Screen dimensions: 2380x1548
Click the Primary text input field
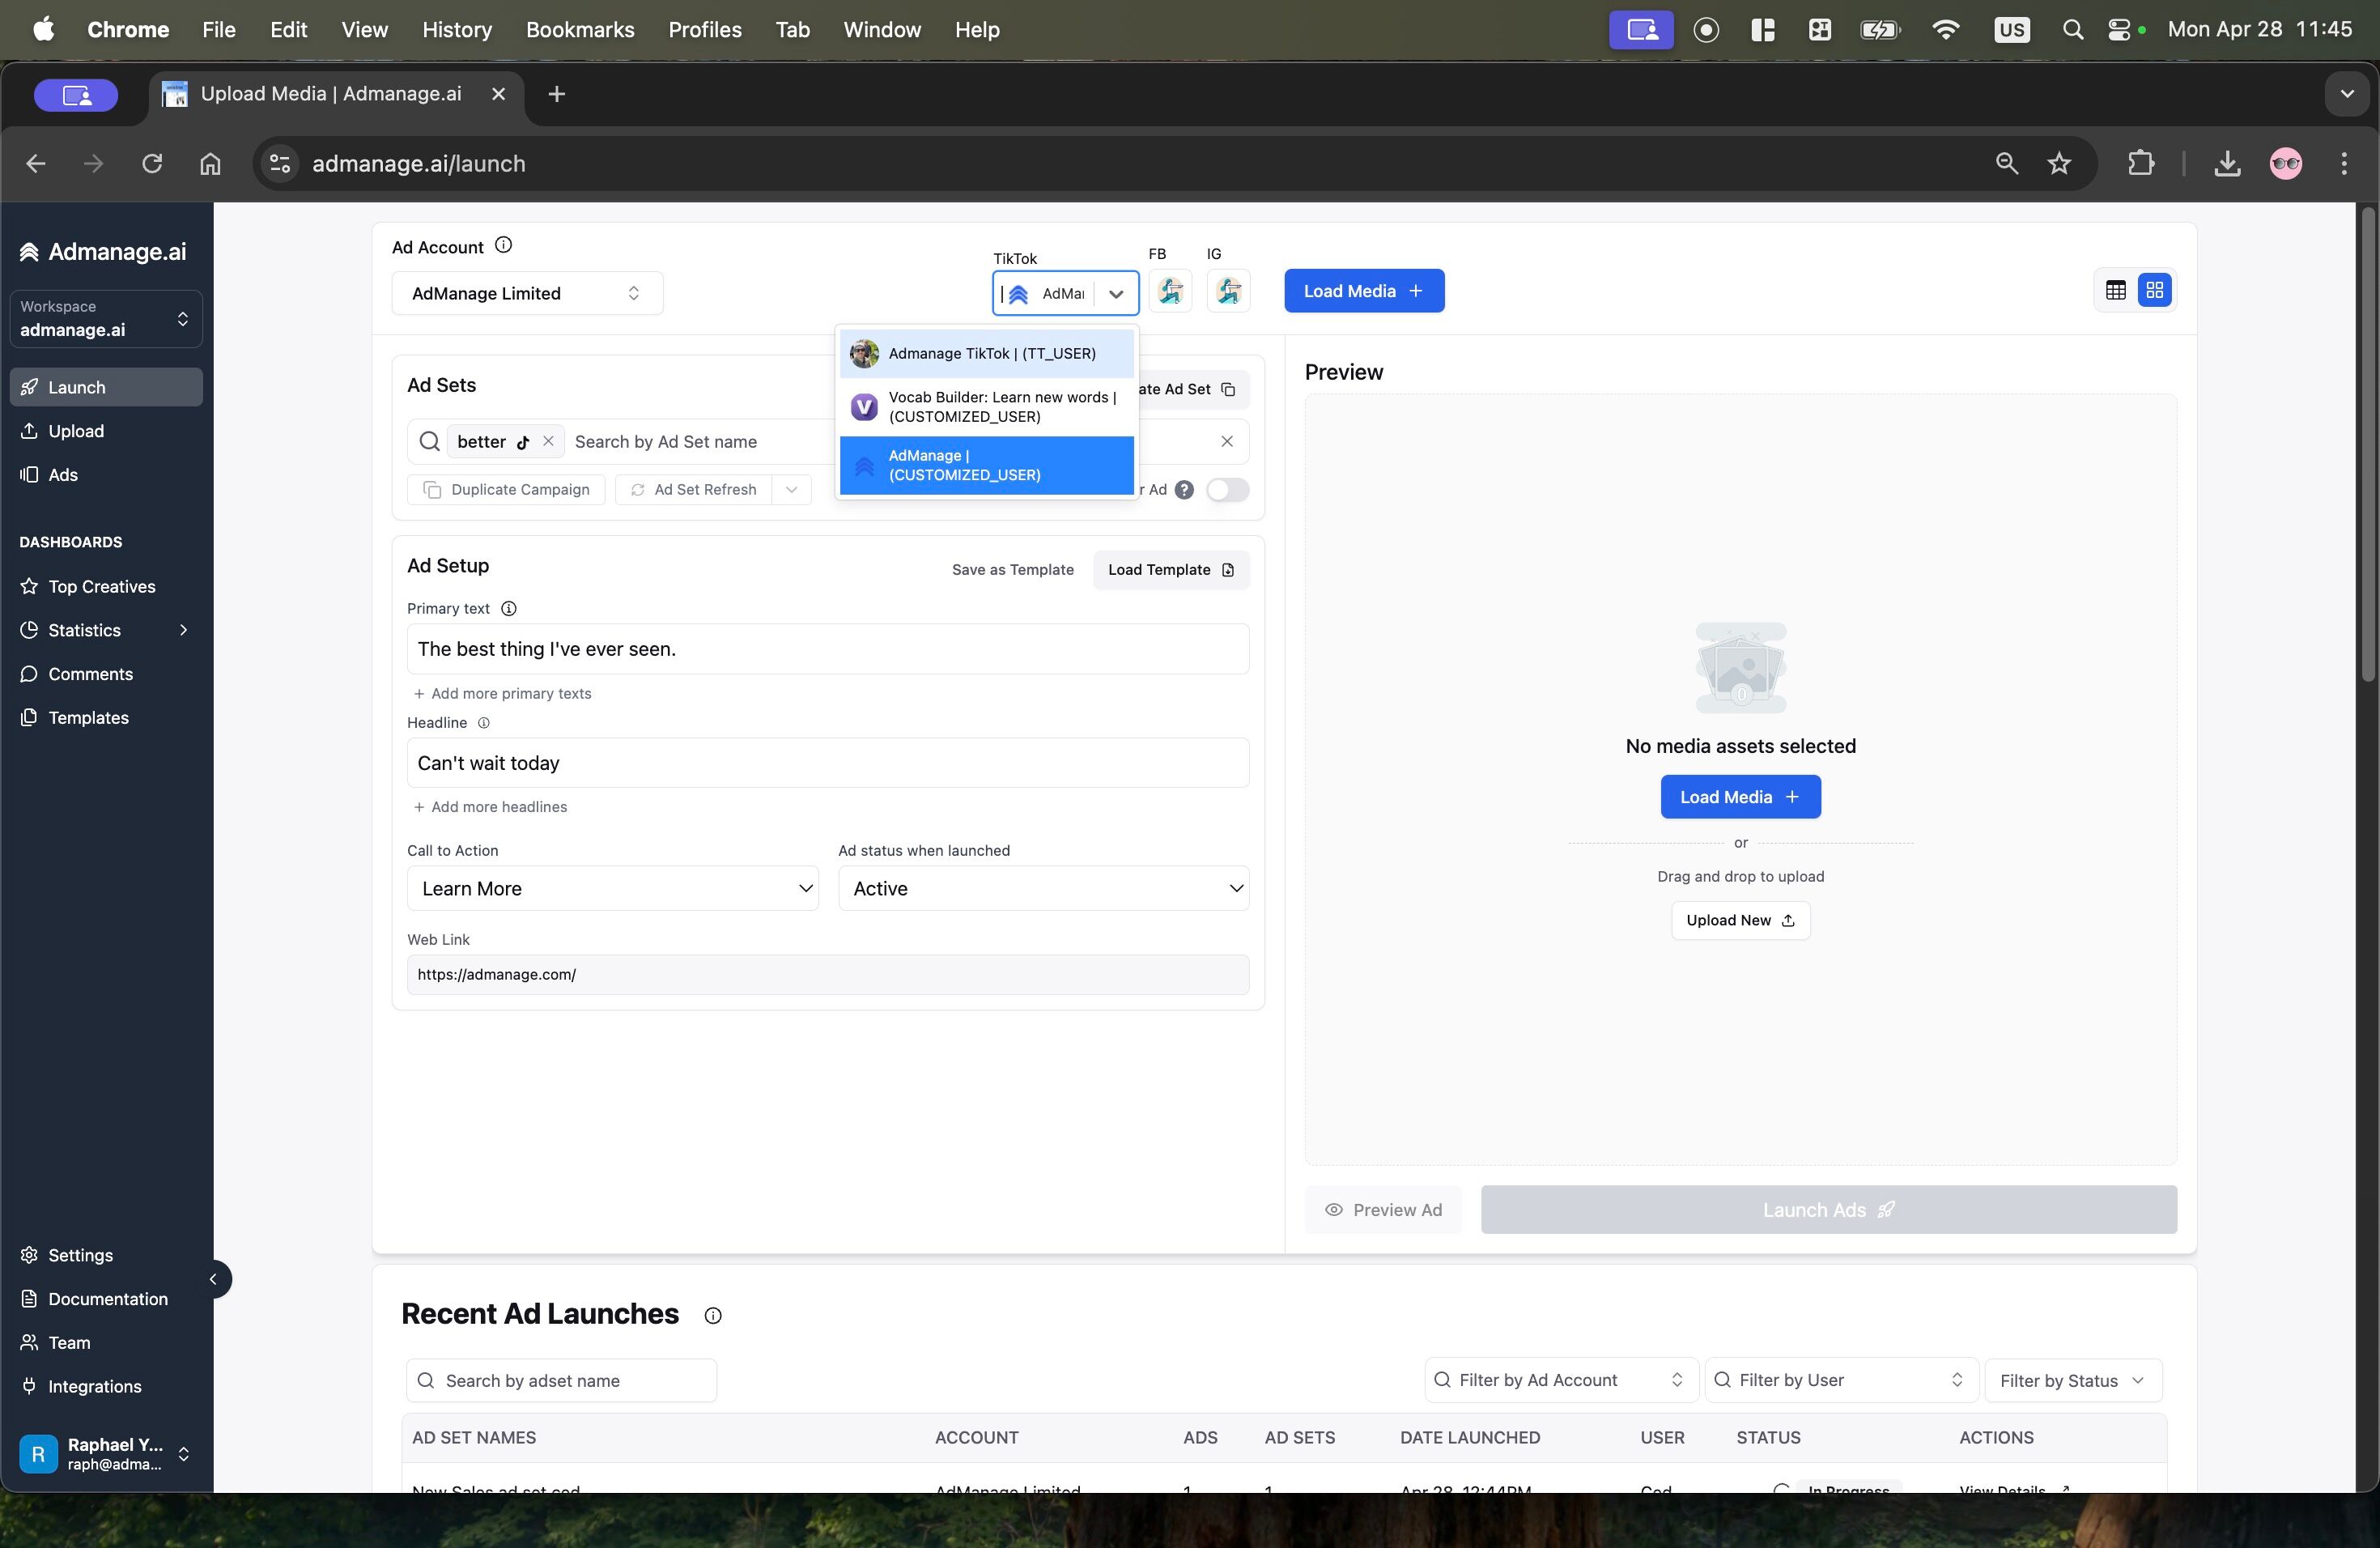(x=827, y=649)
